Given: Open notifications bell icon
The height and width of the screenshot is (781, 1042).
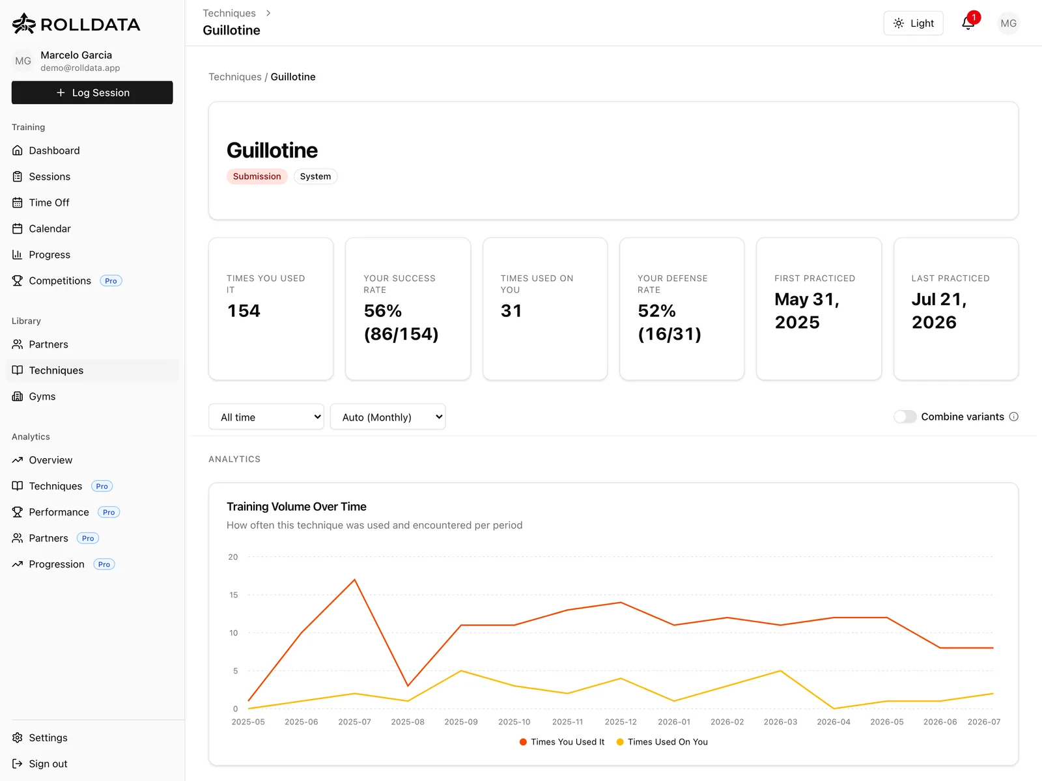Looking at the screenshot, I should tap(968, 23).
